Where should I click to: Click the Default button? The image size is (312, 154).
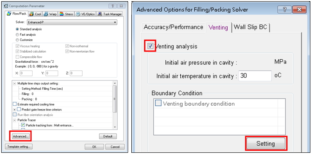pyautogui.click(x=108, y=136)
